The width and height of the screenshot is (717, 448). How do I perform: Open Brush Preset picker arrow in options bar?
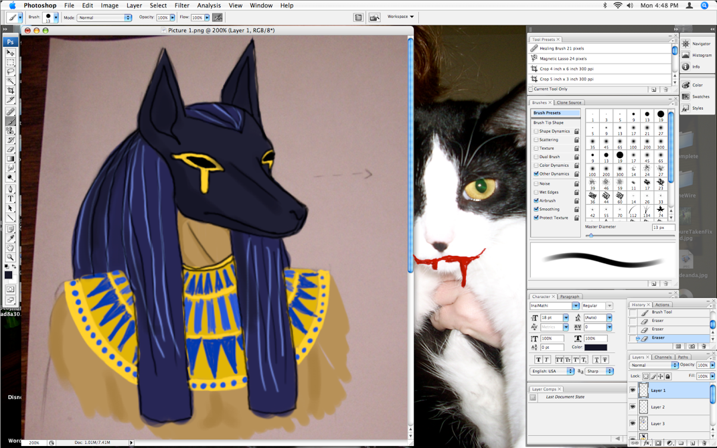pos(56,17)
